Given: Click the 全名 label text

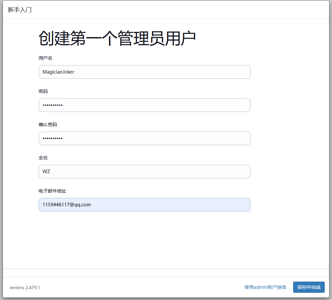Looking at the screenshot, I should [43, 158].
